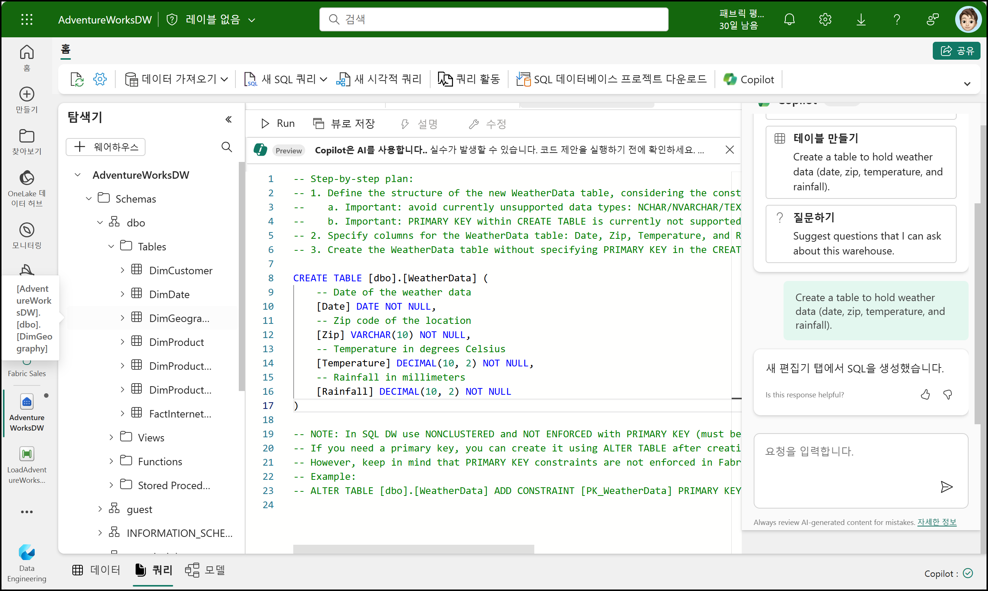Open Query activity (쿼리 활동)
This screenshot has height=591, width=988.
(x=468, y=79)
